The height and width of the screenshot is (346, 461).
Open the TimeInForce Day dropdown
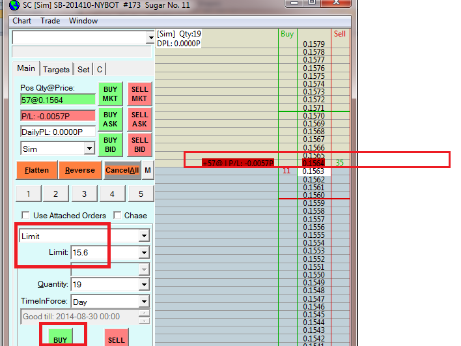[x=144, y=301]
